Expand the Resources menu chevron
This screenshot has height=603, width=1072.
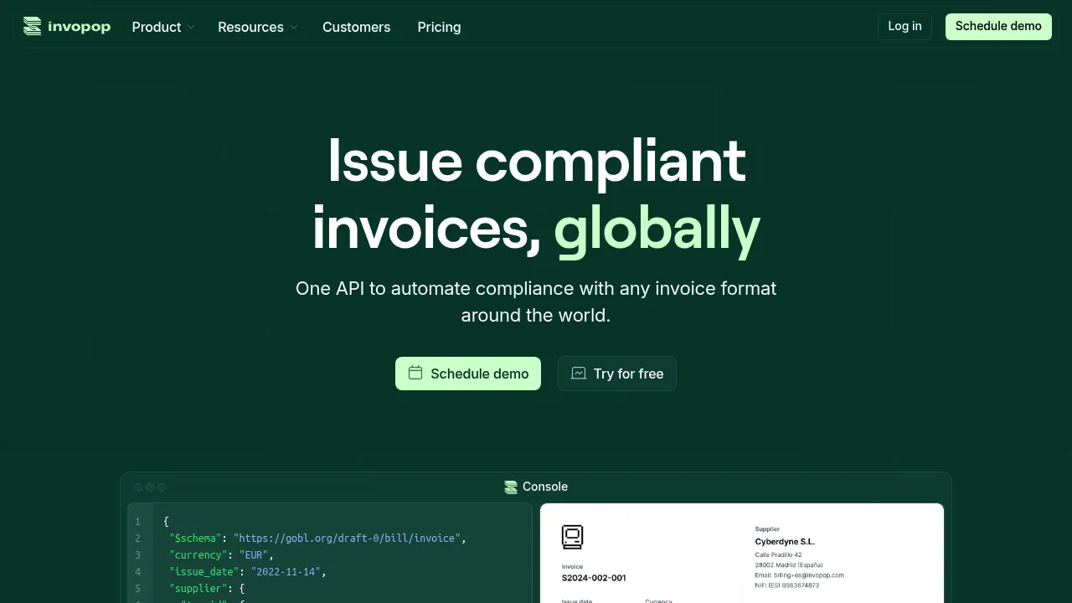(294, 27)
